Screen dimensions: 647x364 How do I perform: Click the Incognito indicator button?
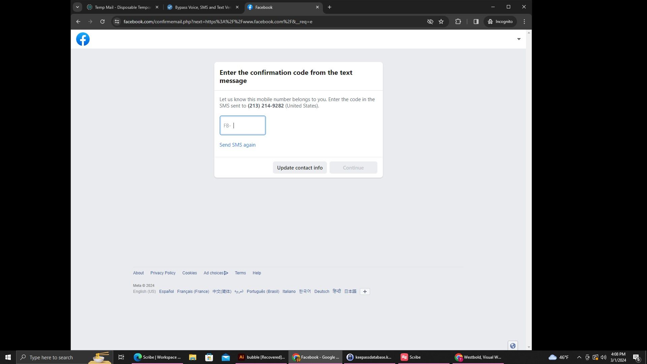500,22
